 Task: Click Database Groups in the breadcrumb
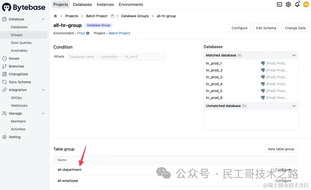pos(135,16)
